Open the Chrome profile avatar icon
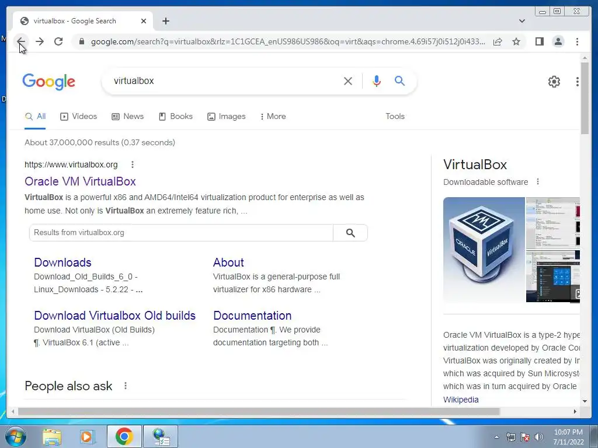The height and width of the screenshot is (448, 598). click(558, 41)
